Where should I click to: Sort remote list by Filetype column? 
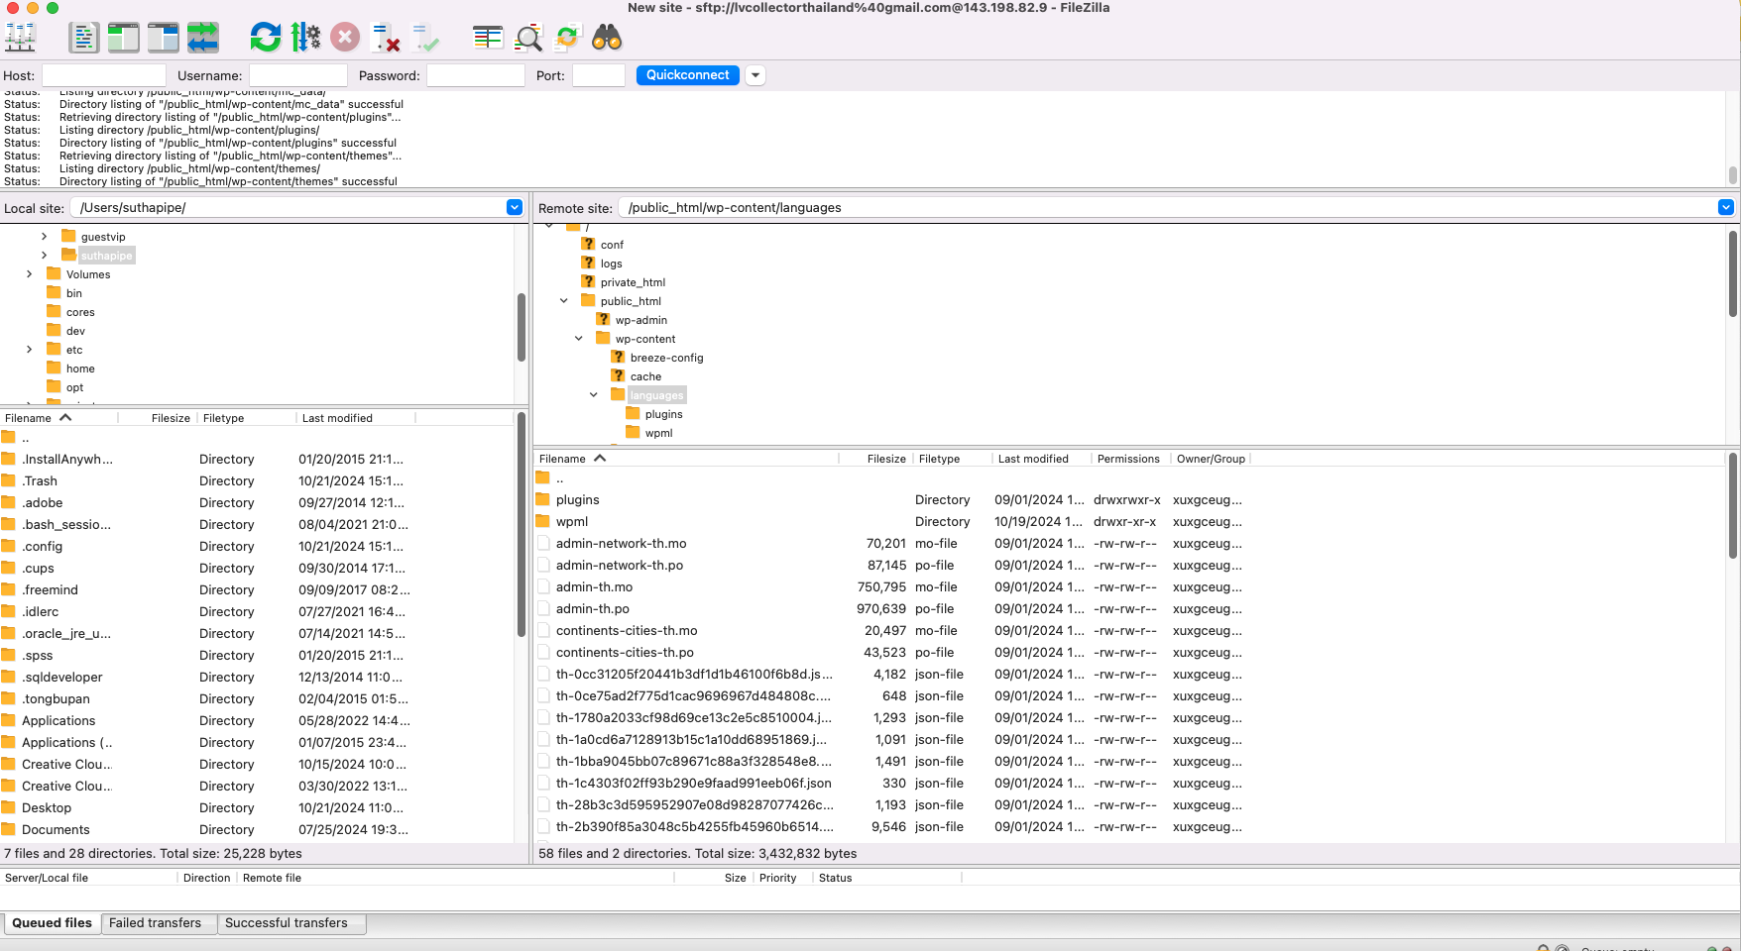click(951, 459)
